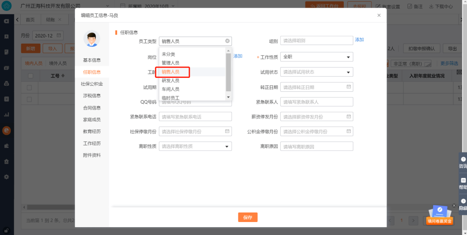Open the 工作性质 dropdown showing 全职

coord(317,57)
